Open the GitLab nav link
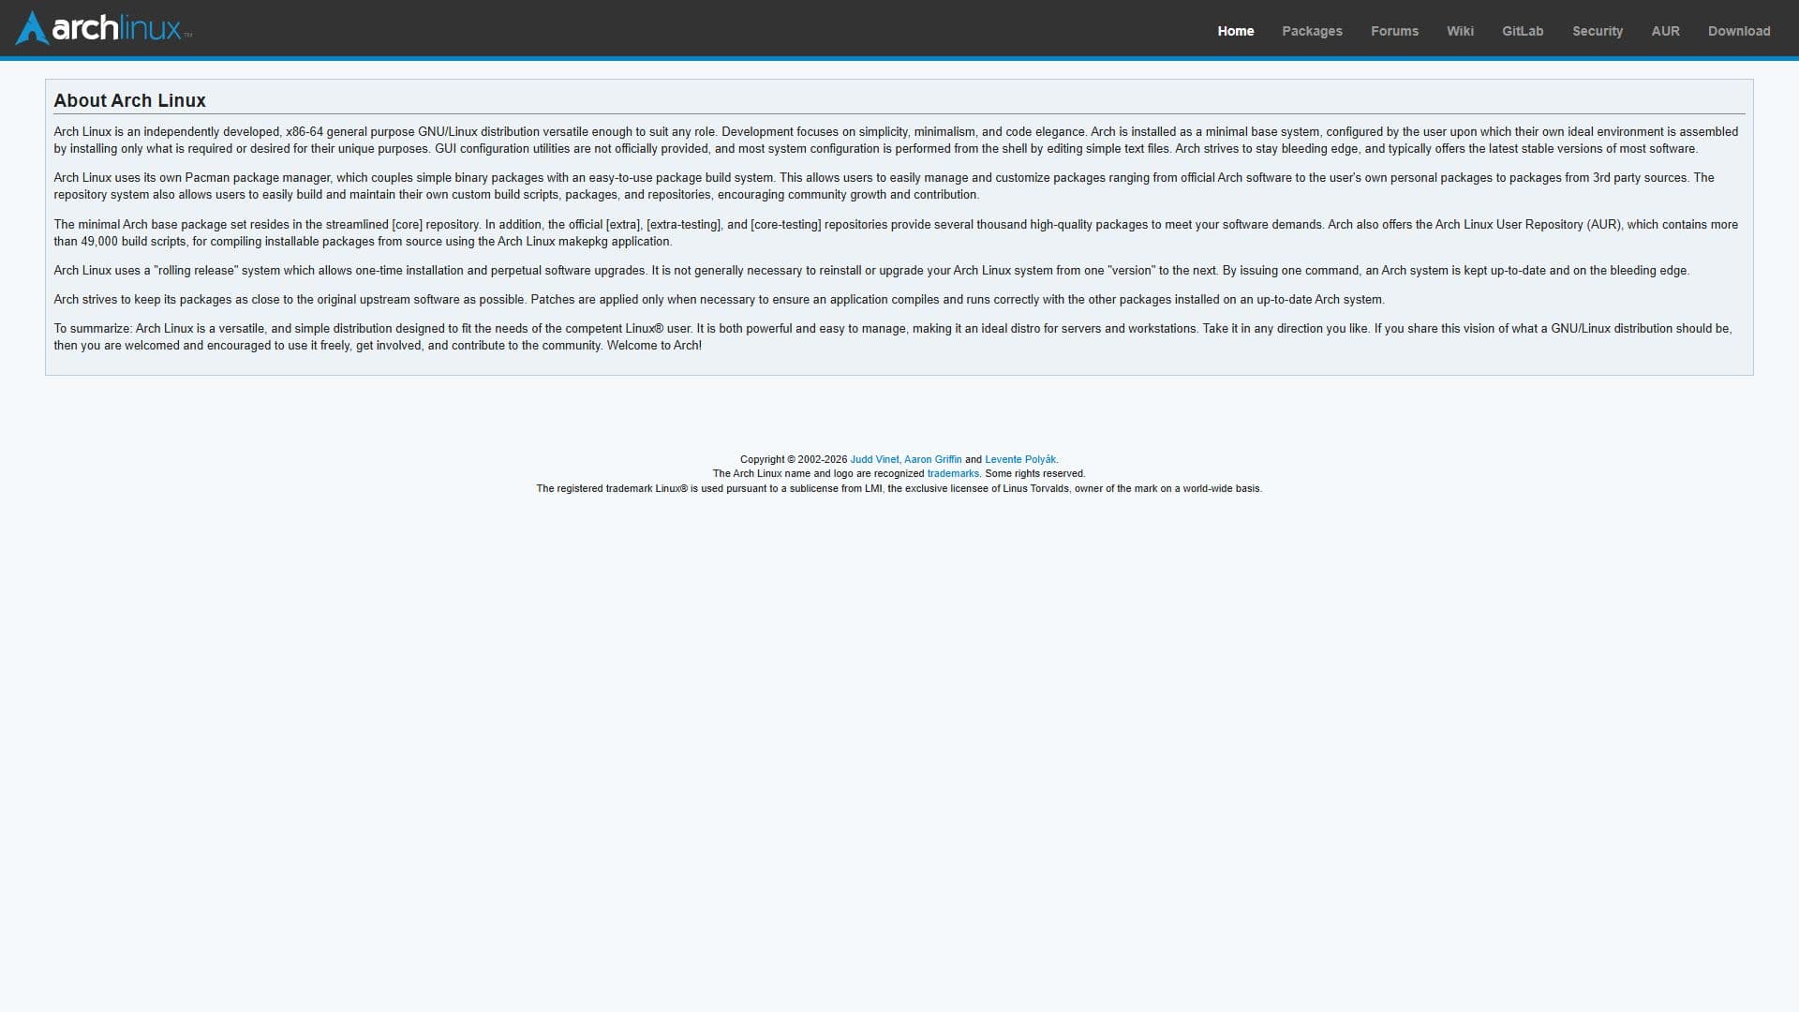Viewport: 1799px width, 1012px height. (x=1523, y=31)
